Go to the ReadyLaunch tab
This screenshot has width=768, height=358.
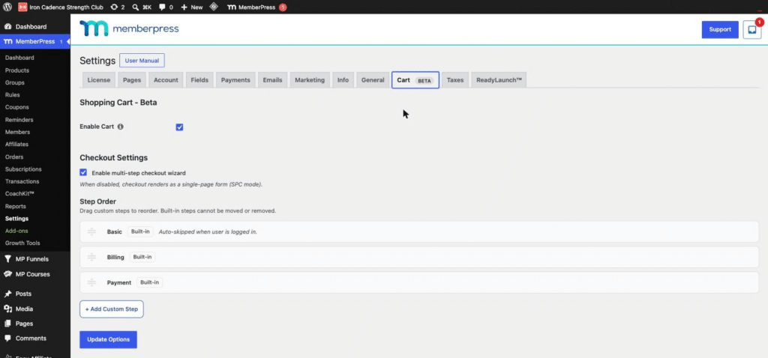click(499, 80)
